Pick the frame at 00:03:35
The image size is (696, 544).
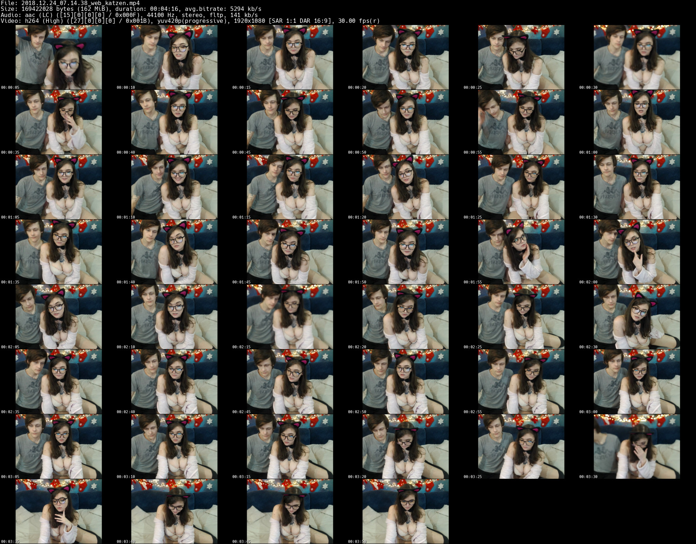(x=58, y=511)
